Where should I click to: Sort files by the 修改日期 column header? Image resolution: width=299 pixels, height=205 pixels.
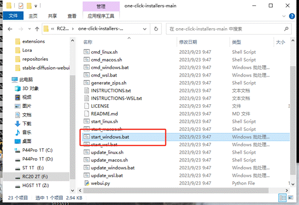click(x=188, y=42)
